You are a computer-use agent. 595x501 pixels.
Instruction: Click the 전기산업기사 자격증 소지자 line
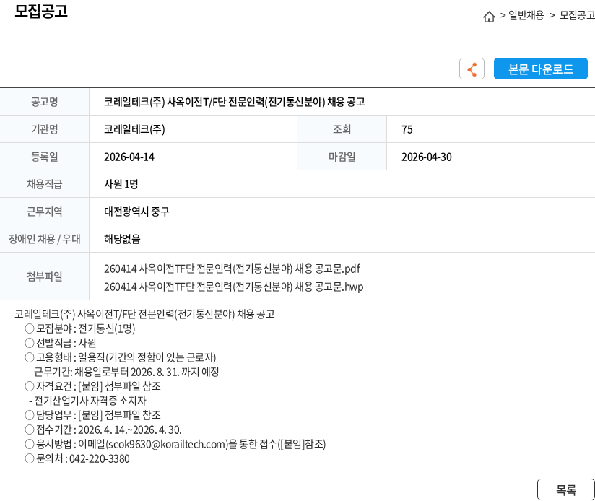click(87, 401)
